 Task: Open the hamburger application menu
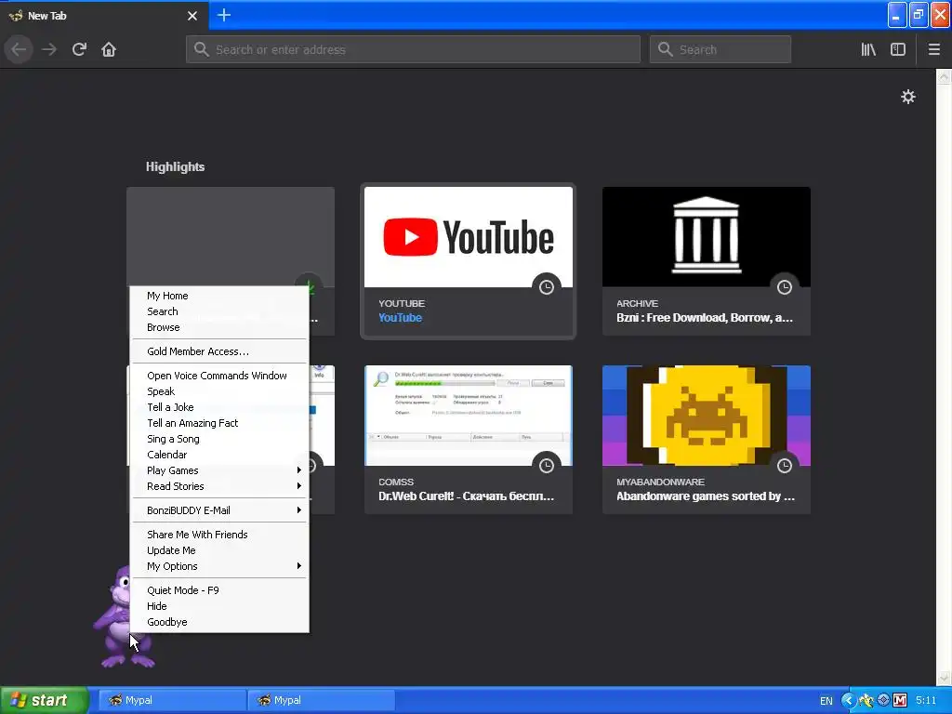[x=933, y=49]
